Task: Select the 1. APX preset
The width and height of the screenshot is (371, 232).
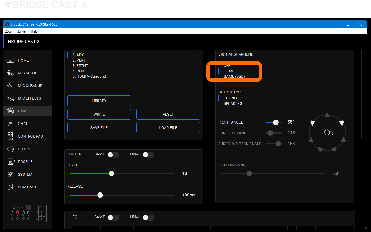Action: pyautogui.click(x=78, y=55)
